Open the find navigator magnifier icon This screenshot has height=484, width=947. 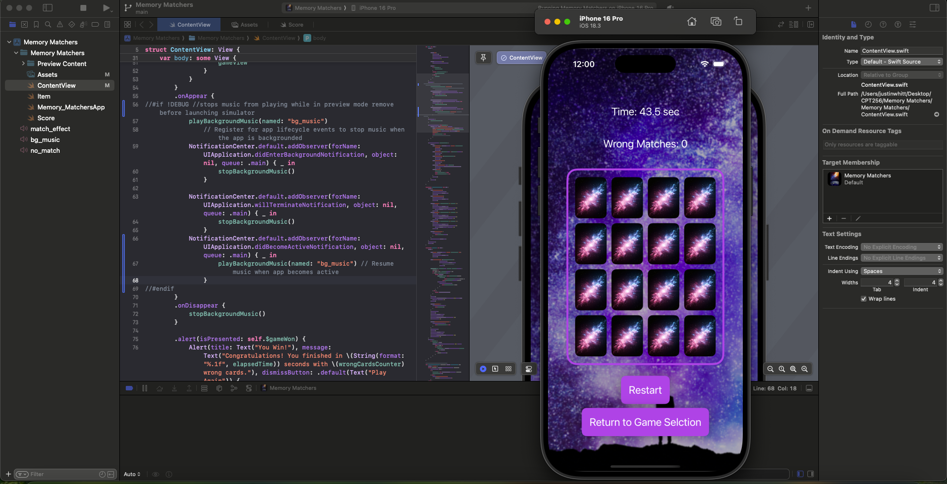tap(48, 25)
